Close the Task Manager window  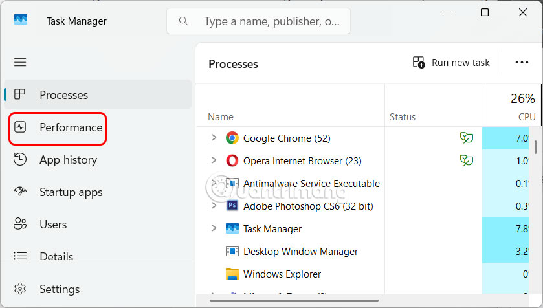click(522, 12)
